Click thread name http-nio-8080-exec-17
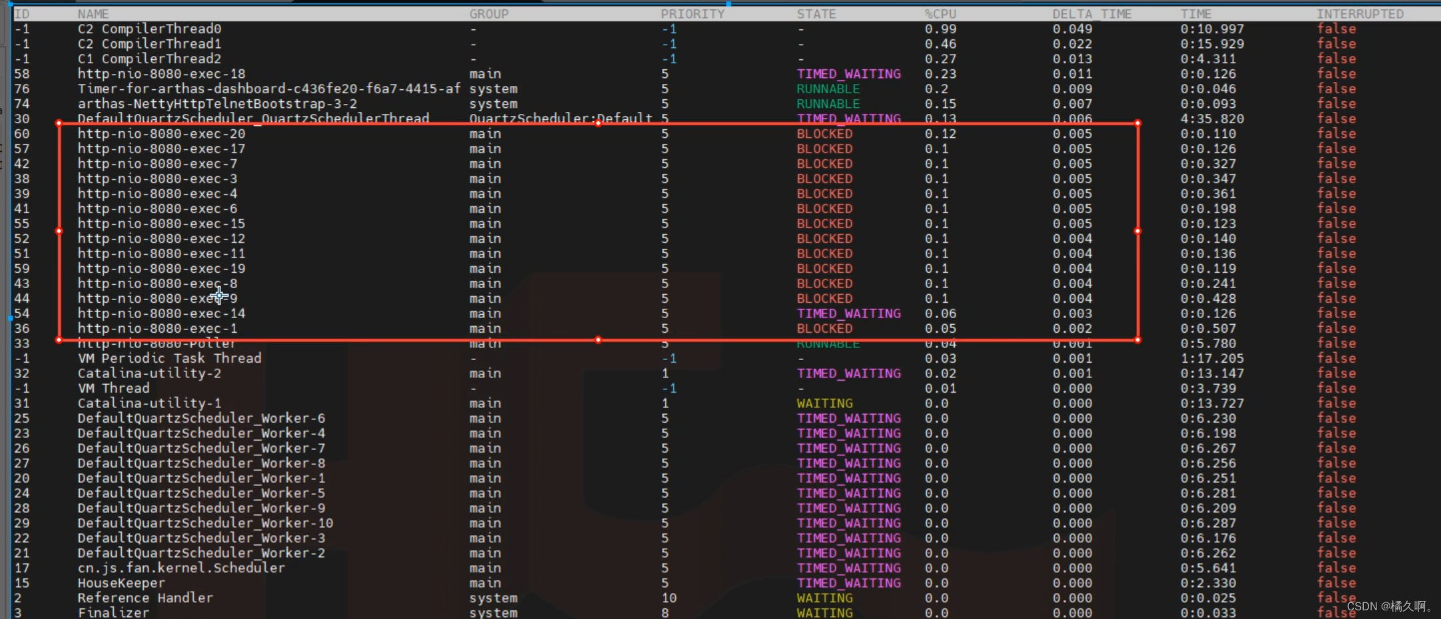1441x619 pixels. pyautogui.click(x=161, y=149)
